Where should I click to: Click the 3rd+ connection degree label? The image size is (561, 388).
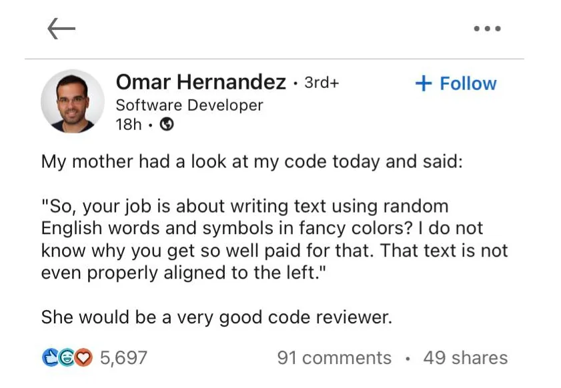coord(322,83)
